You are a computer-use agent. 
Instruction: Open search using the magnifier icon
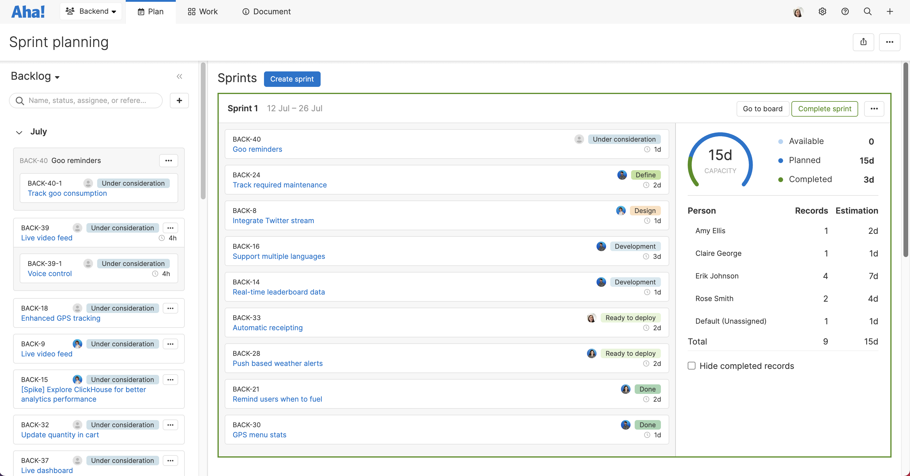868,11
